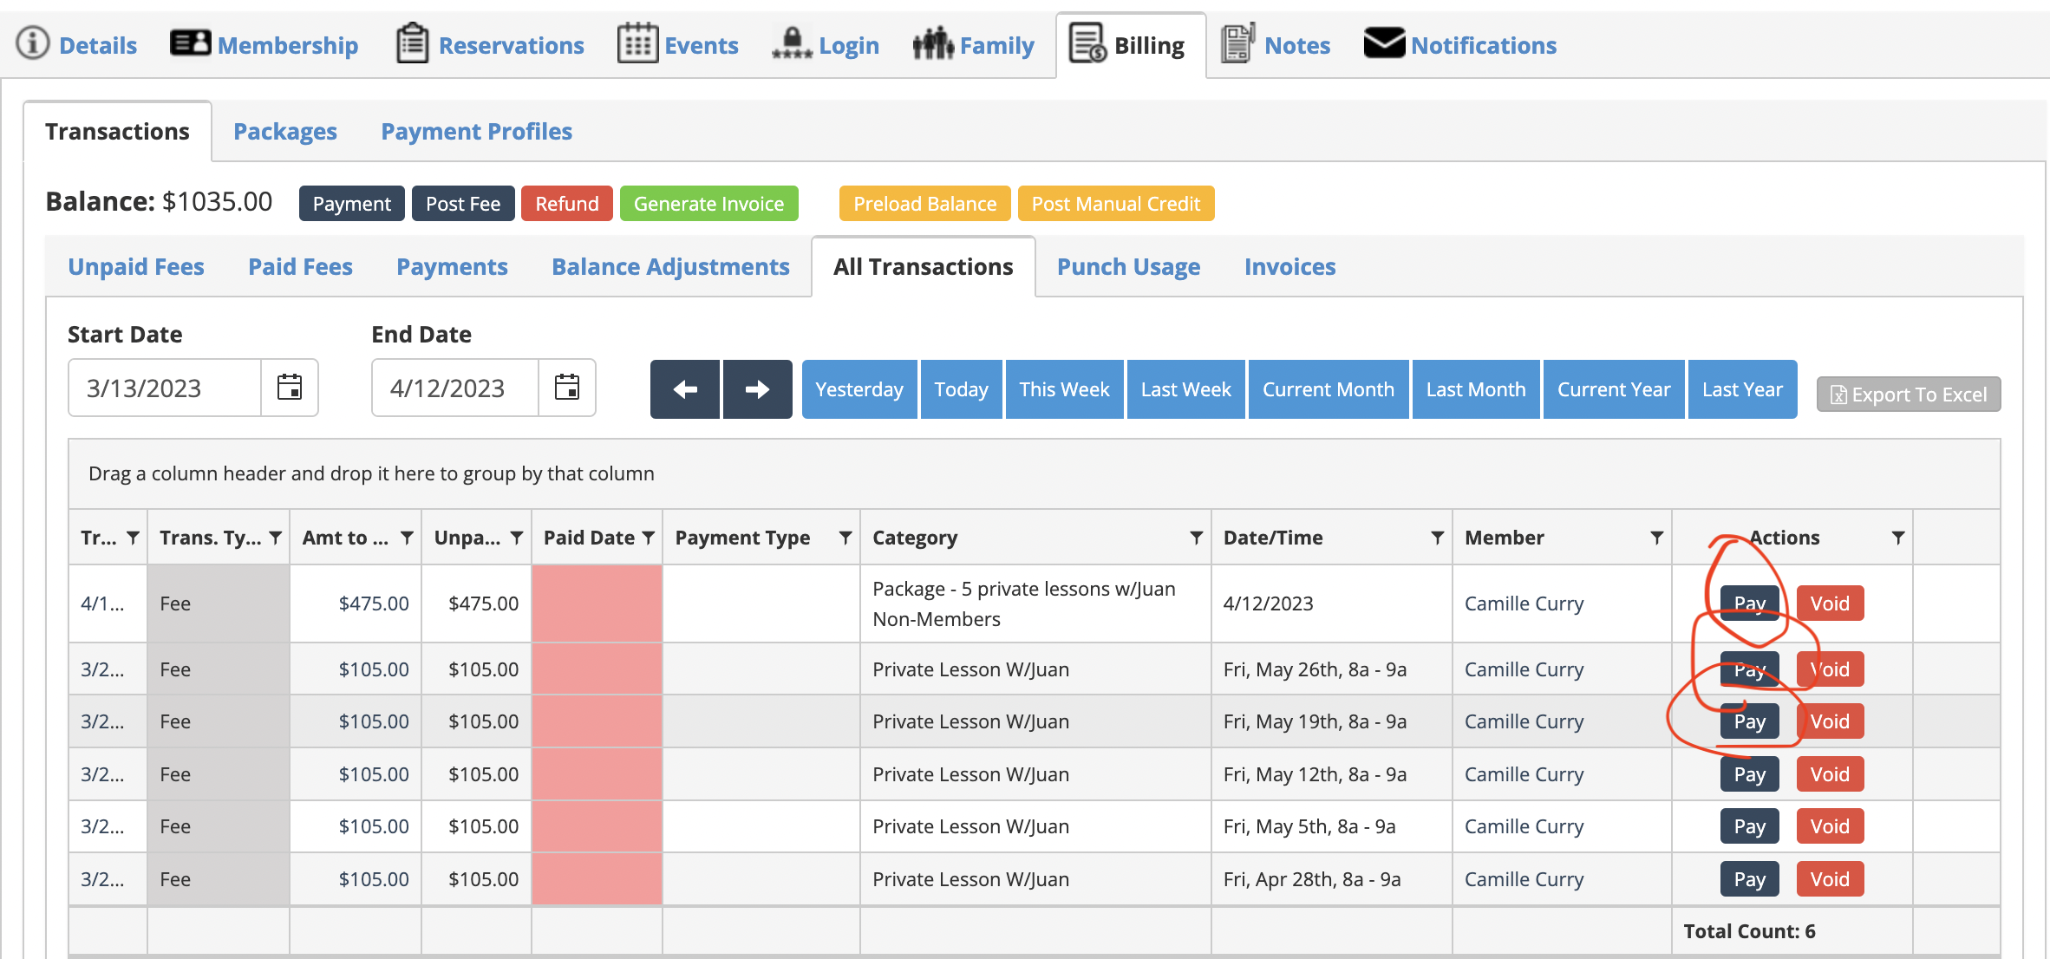The width and height of the screenshot is (2050, 959).
Task: Click the Preload Balance button
Action: (924, 204)
